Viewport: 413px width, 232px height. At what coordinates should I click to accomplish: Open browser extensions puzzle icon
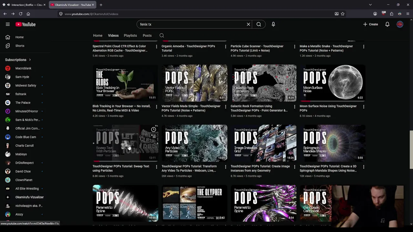click(391, 14)
